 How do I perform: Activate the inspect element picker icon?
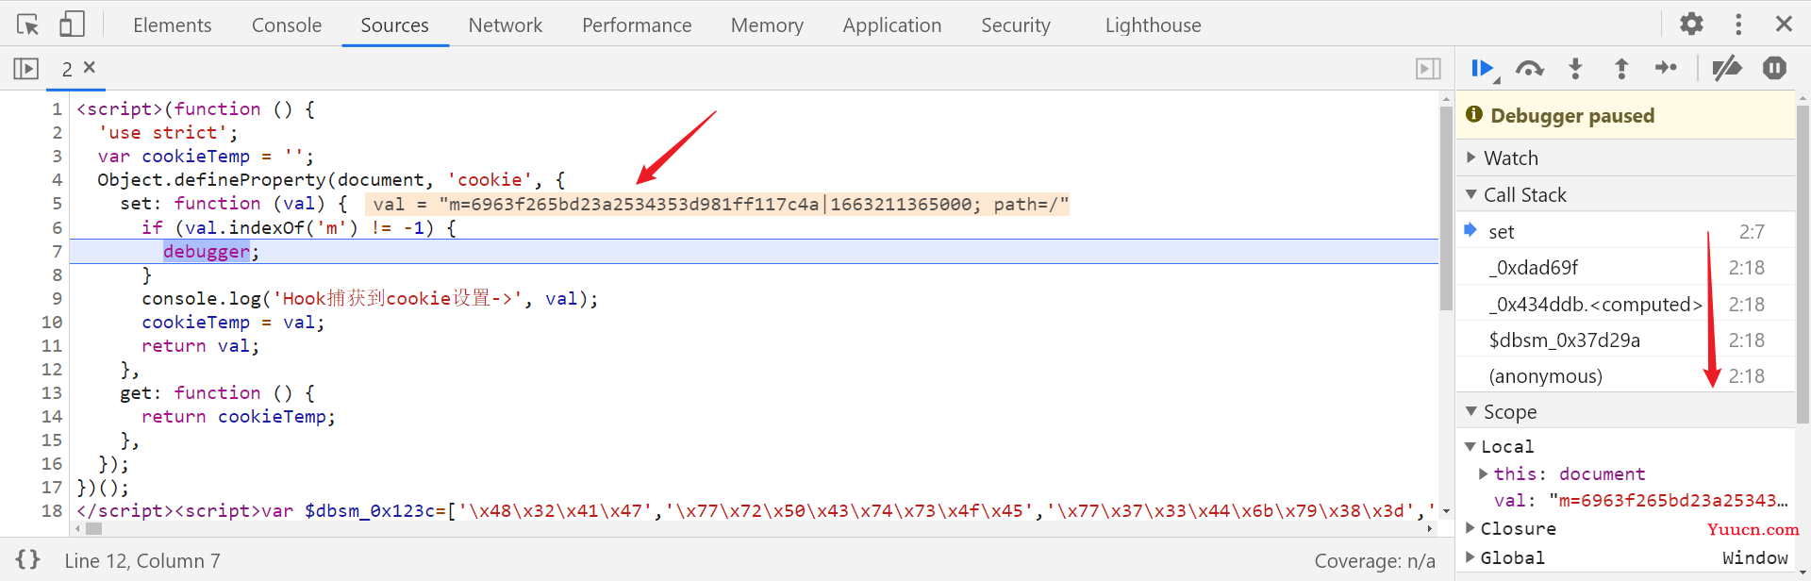(28, 25)
